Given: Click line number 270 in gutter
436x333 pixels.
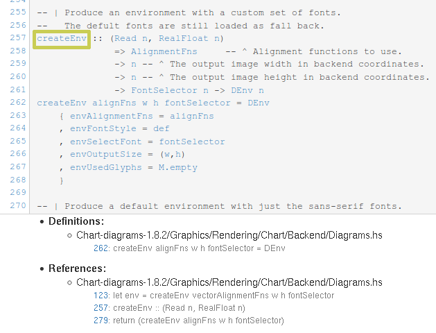Looking at the screenshot, I should point(18,205).
